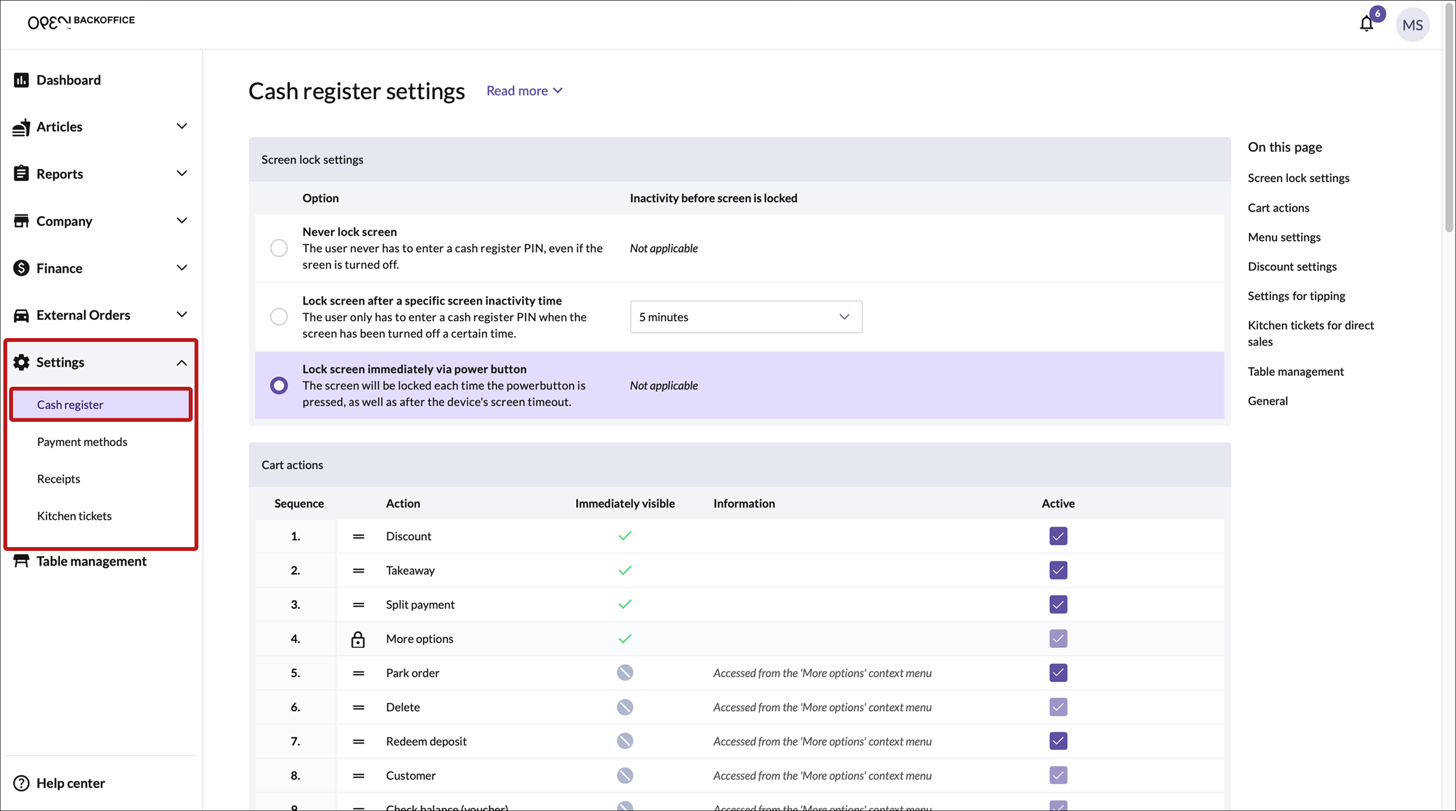
Task: Expand the Articles menu chevron
Action: tap(182, 127)
